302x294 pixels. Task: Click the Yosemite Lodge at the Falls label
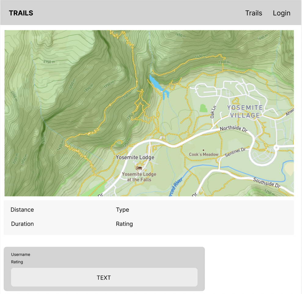tap(139, 177)
